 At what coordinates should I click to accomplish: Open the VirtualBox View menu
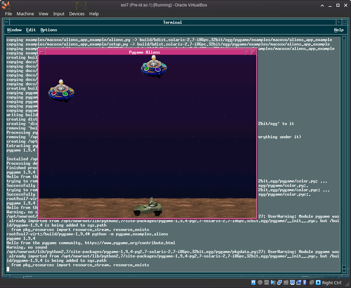click(x=43, y=14)
